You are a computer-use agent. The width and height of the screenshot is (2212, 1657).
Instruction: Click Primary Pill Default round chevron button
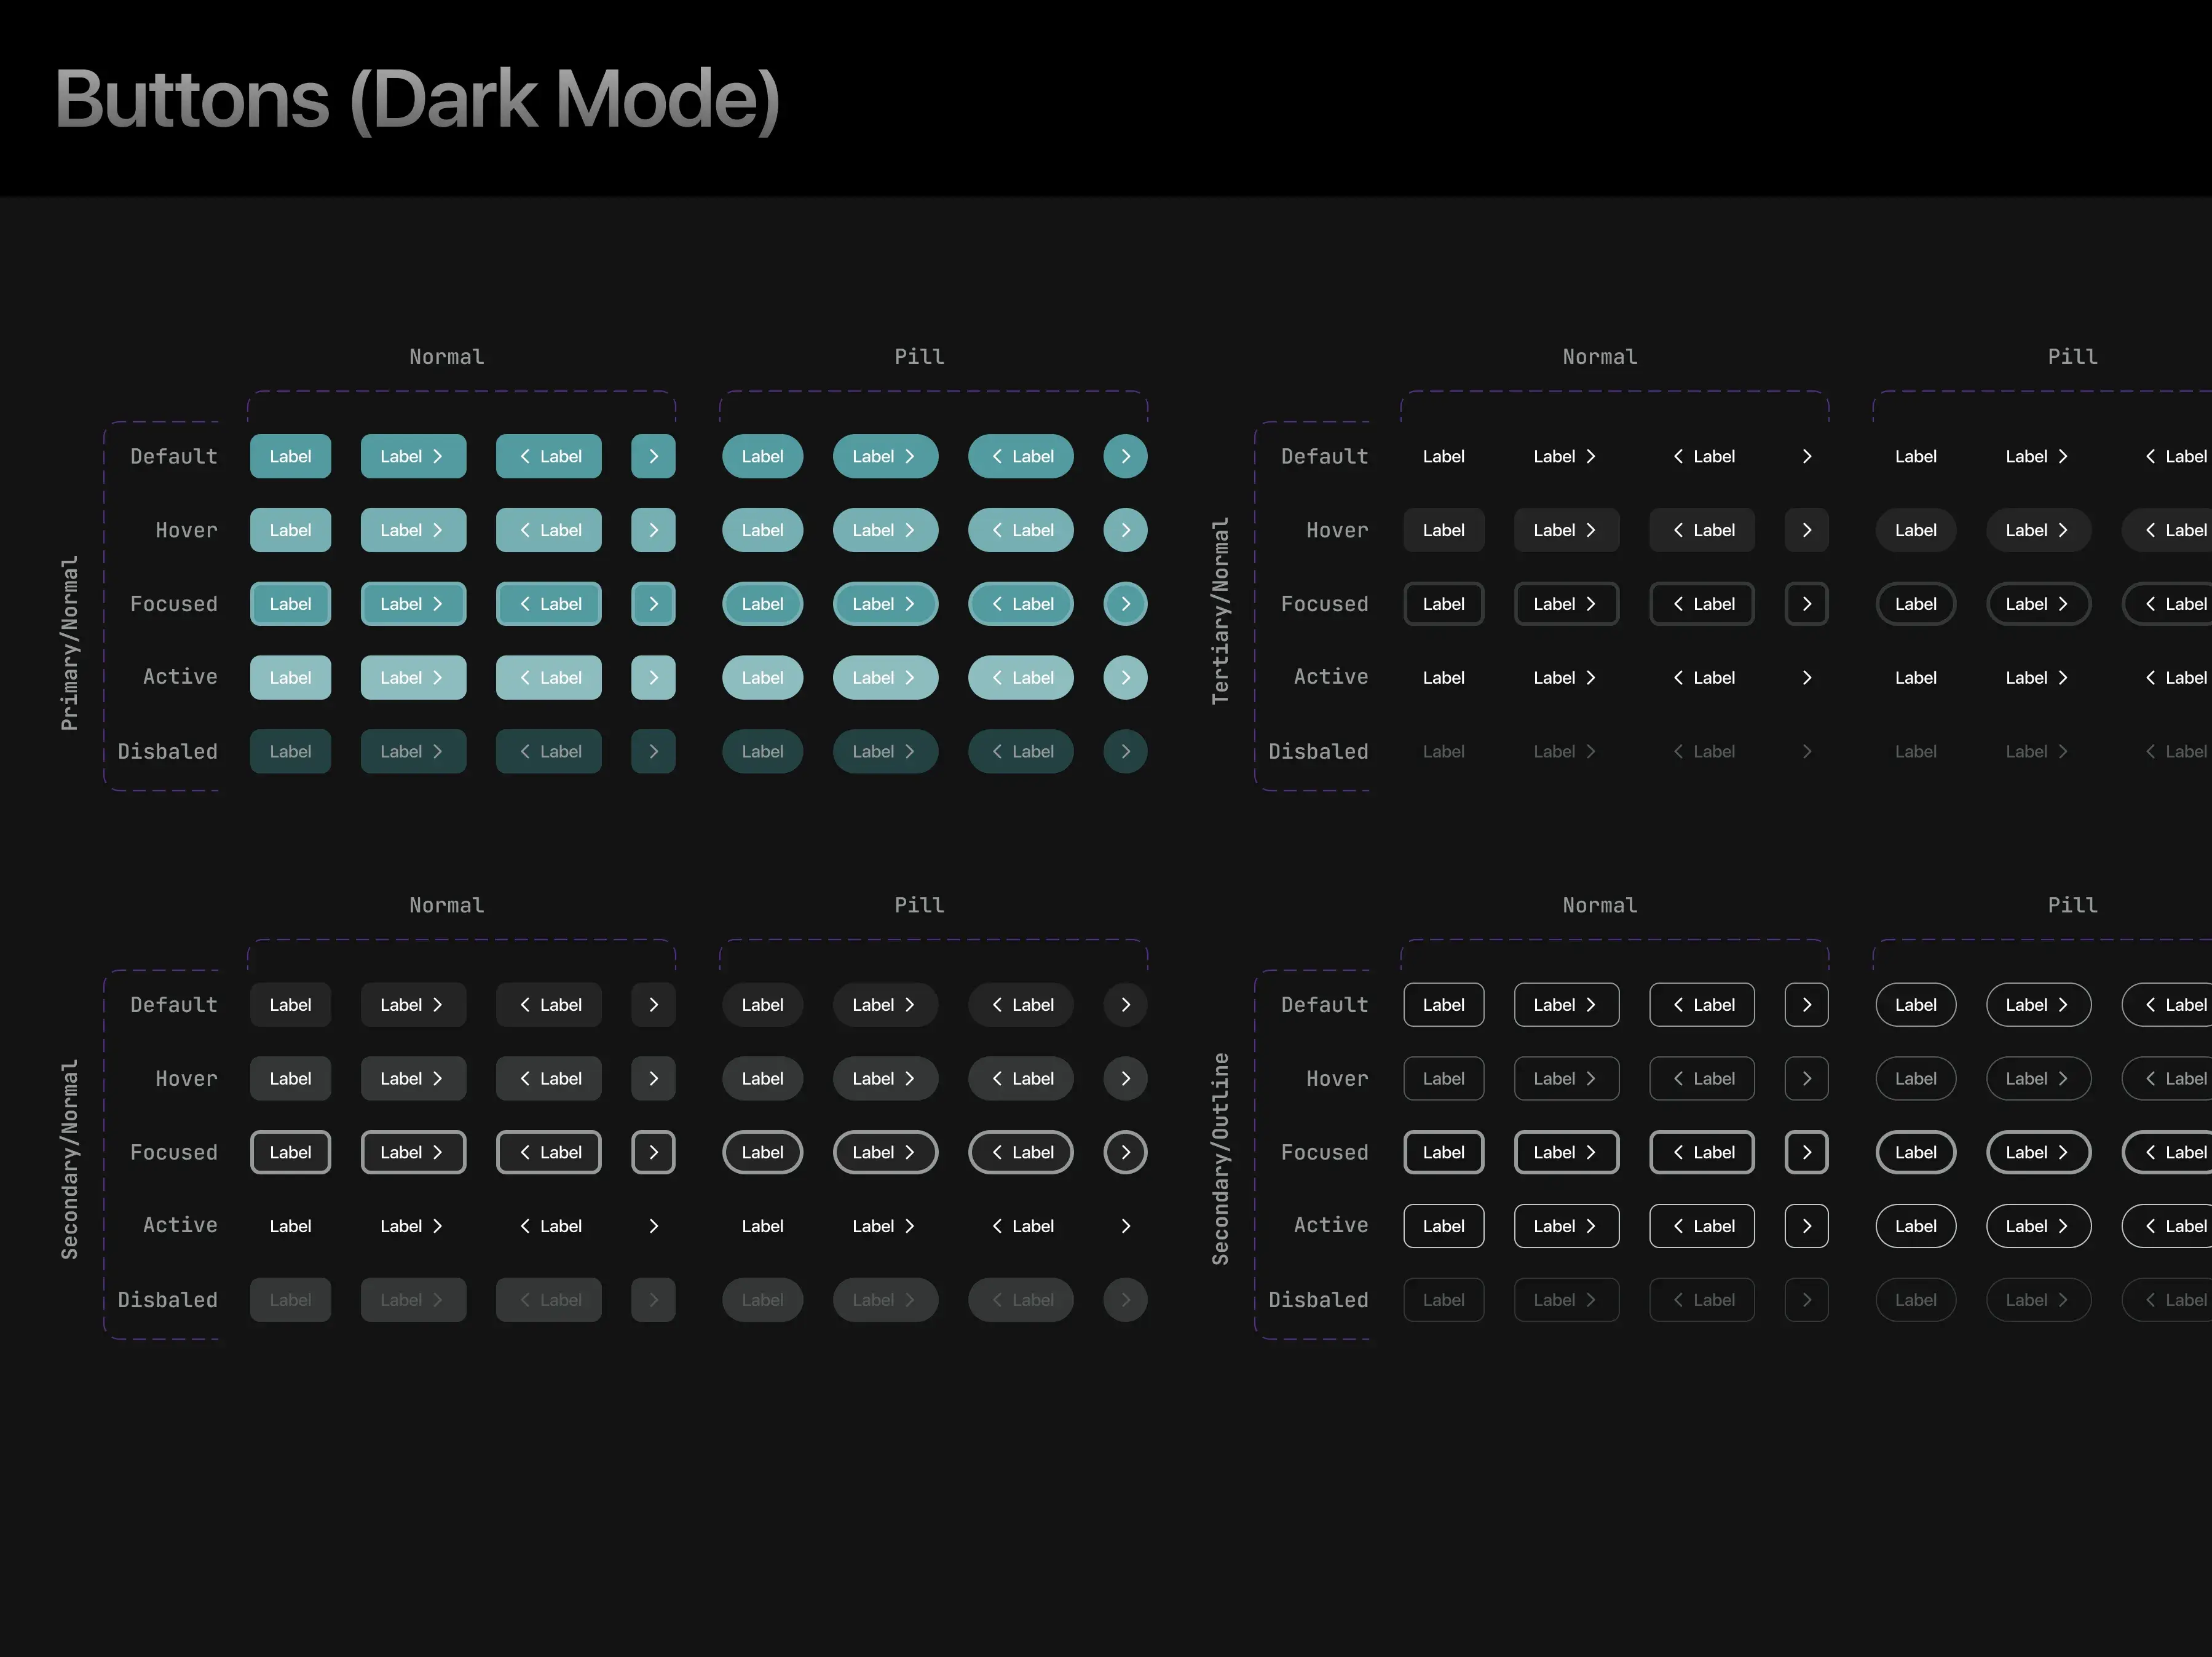(x=1125, y=456)
